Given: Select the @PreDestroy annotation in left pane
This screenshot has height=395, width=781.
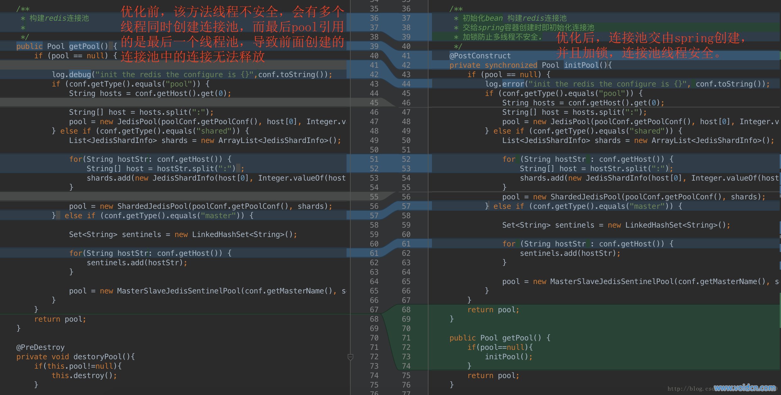Looking at the screenshot, I should click(x=40, y=347).
